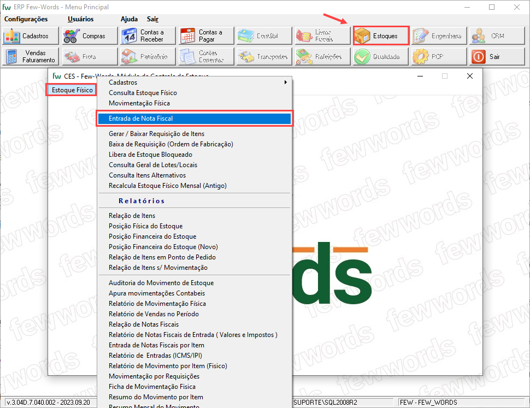Click the Engenharia module button
Viewport: 530px width, 408px height.
[439, 36]
